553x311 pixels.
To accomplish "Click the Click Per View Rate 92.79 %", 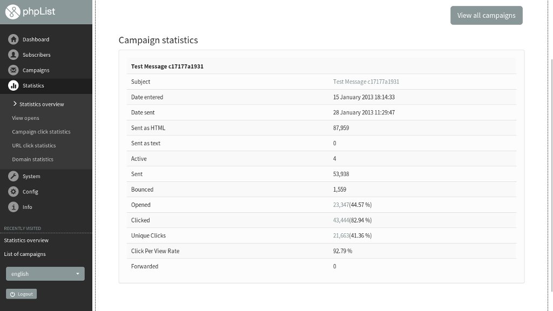I will (x=342, y=251).
